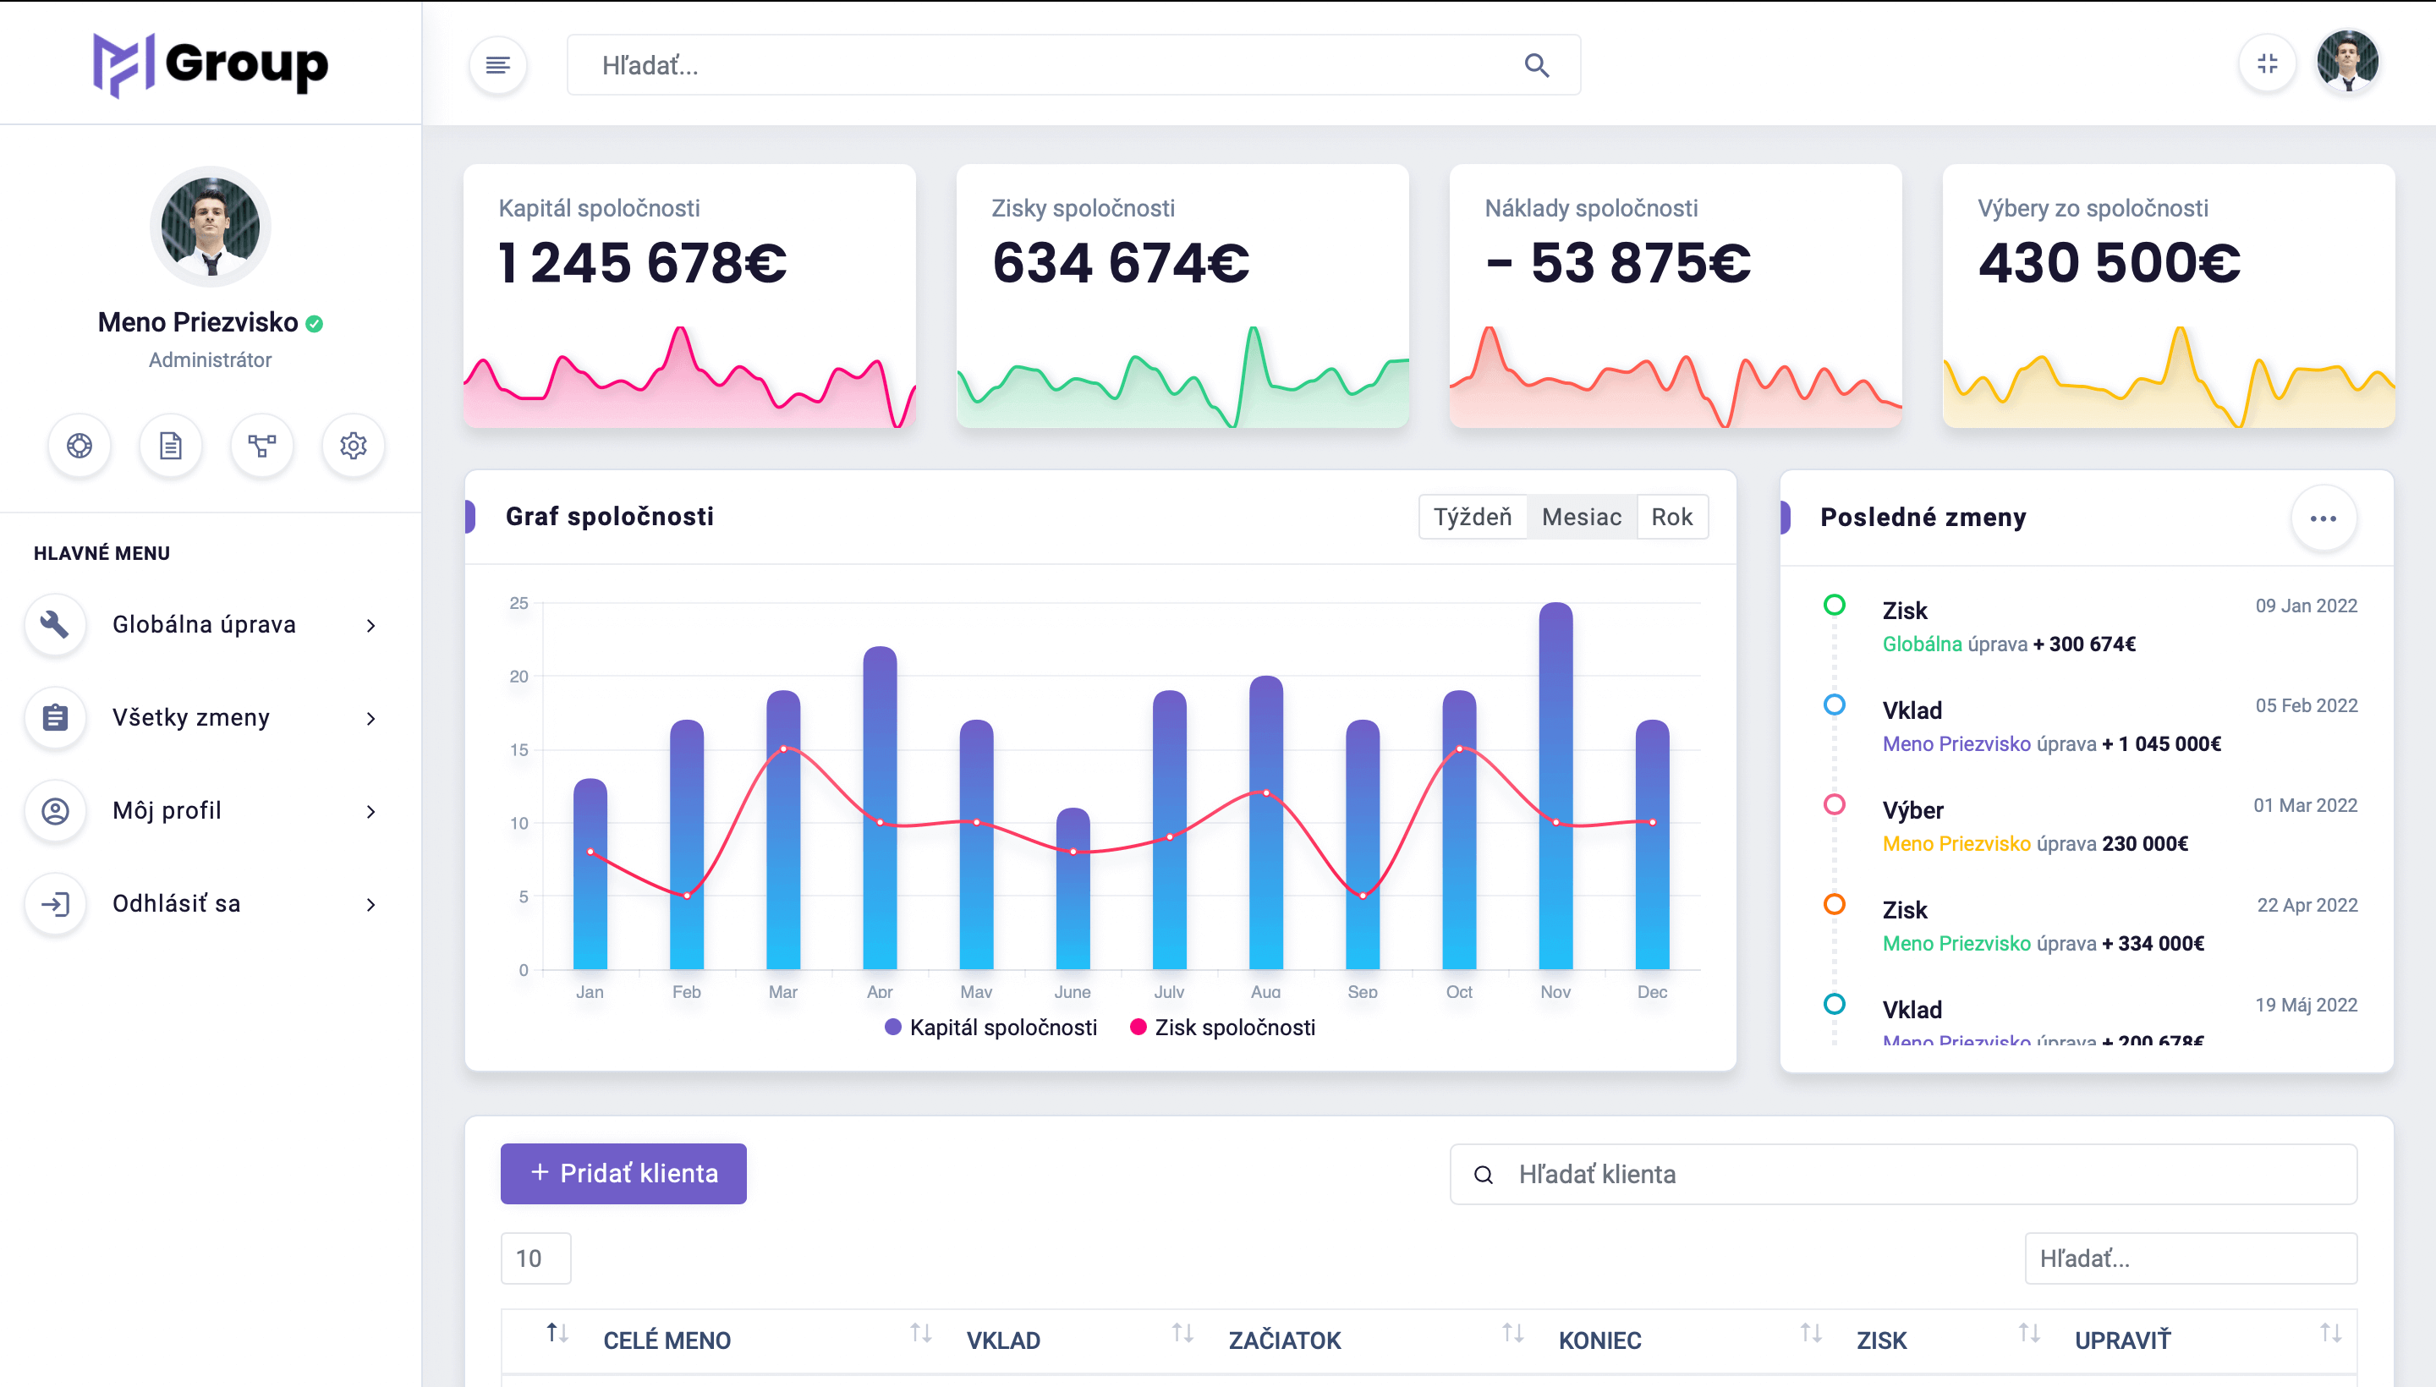The image size is (2436, 1387).
Task: Open the network diagram icon under profile
Action: [262, 446]
